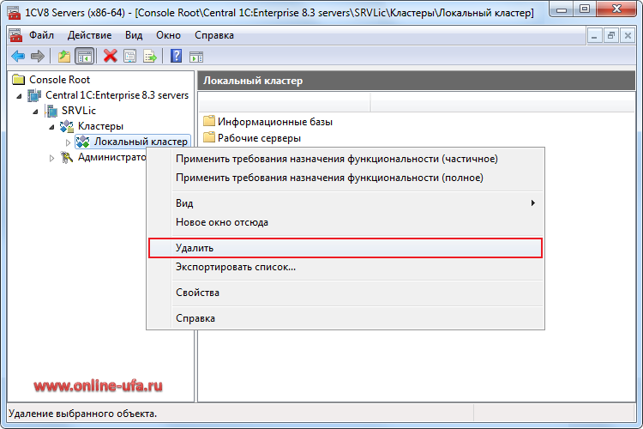Select the Информационные базы list entry
643x429 pixels.
274,122
